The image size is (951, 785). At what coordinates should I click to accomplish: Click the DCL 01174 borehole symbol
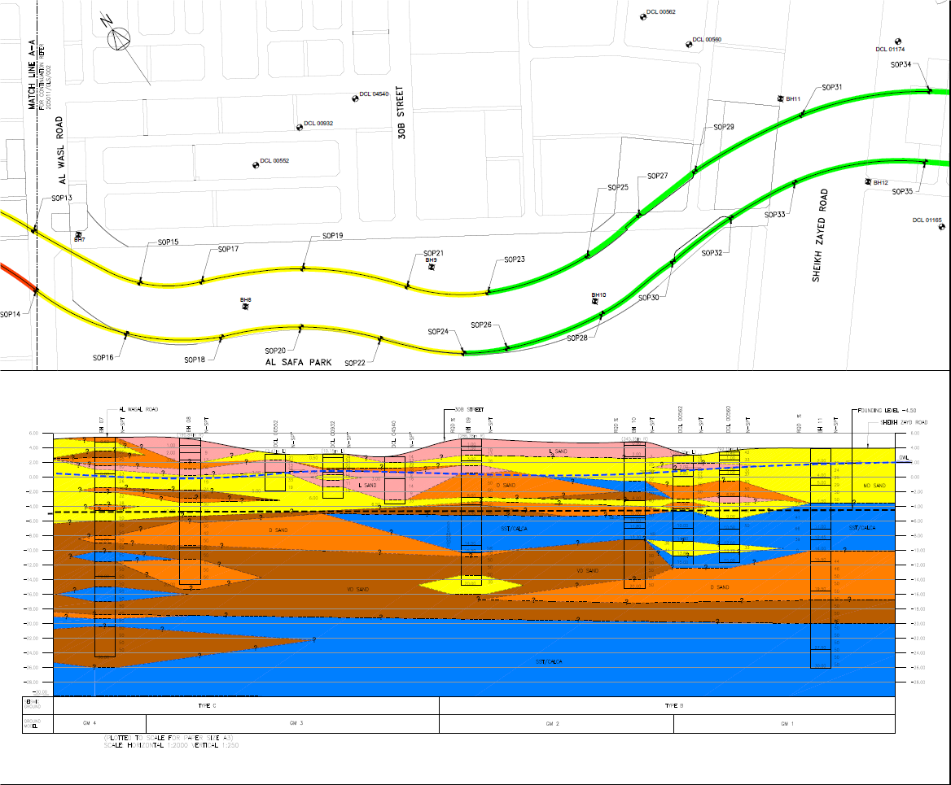tap(897, 41)
